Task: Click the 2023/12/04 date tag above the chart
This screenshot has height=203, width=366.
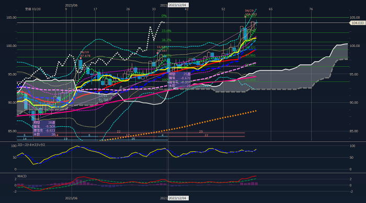Action: pyautogui.click(x=178, y=5)
